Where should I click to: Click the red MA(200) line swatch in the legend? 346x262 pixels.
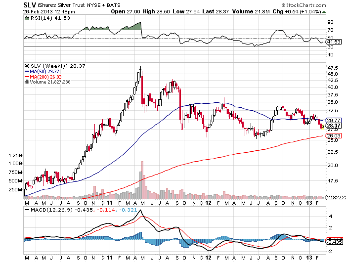coord(27,77)
